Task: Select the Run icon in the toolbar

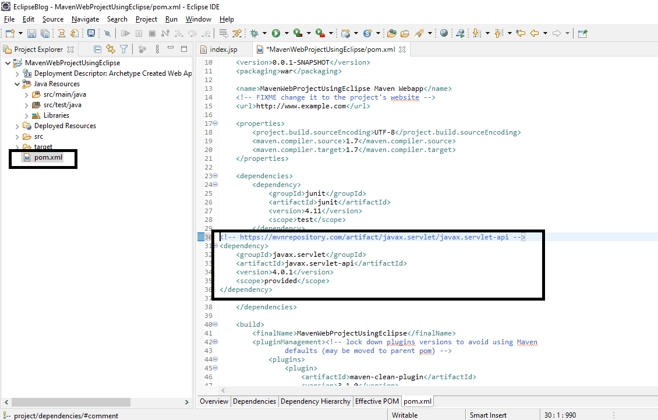Action: coord(276,33)
